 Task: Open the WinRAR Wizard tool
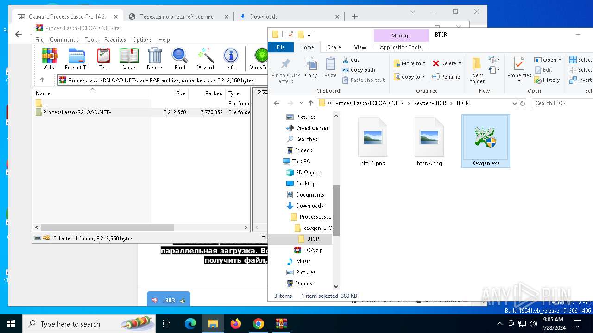tap(205, 59)
